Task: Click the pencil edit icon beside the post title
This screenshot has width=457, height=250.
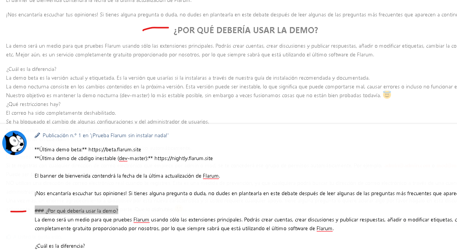Action: [37, 135]
